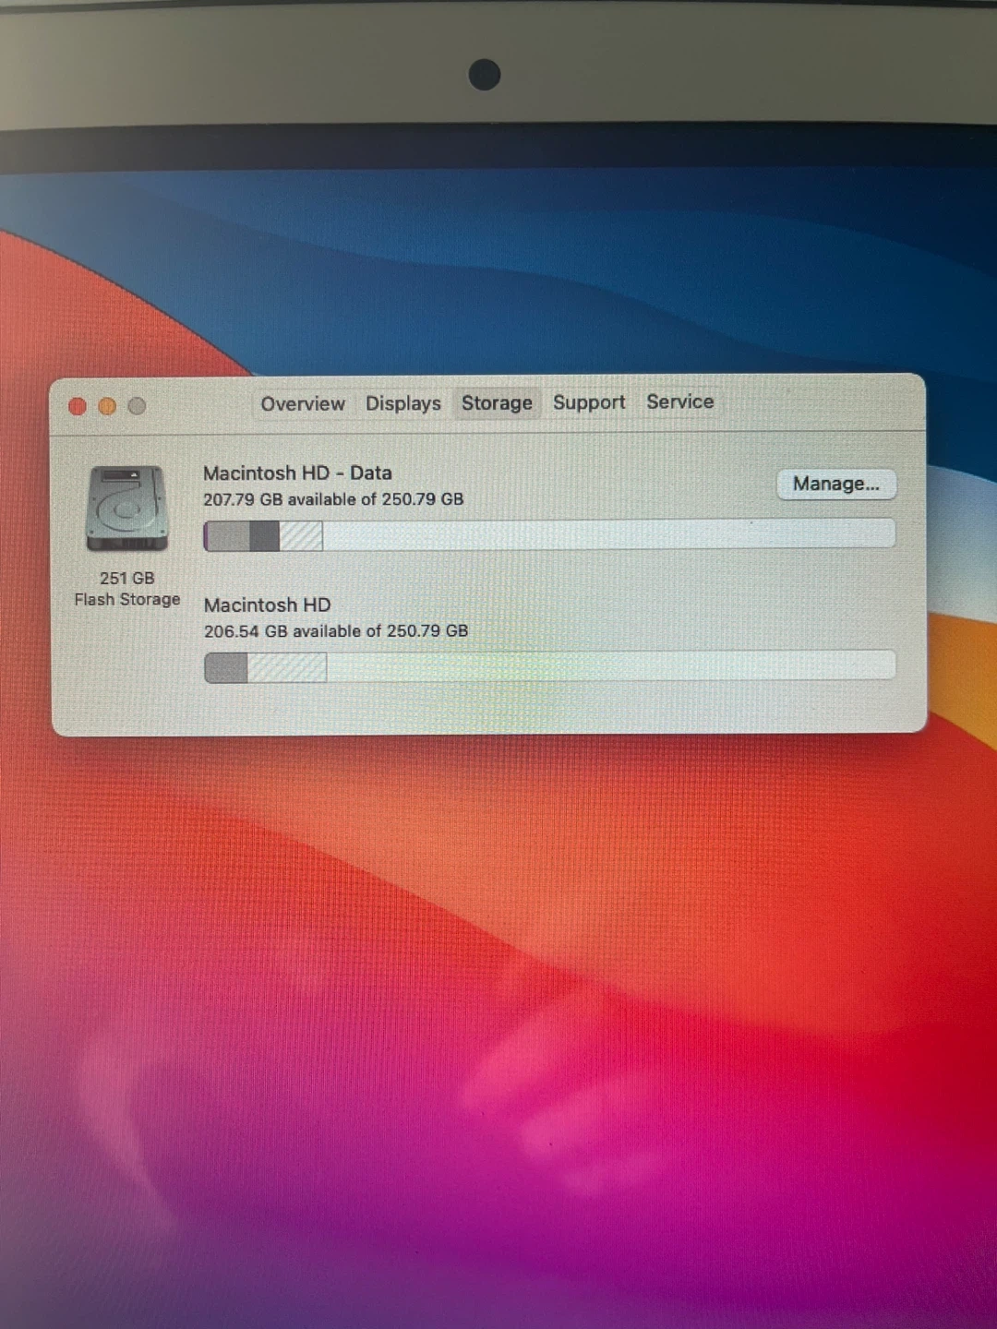Go to the Support tab

tap(589, 402)
